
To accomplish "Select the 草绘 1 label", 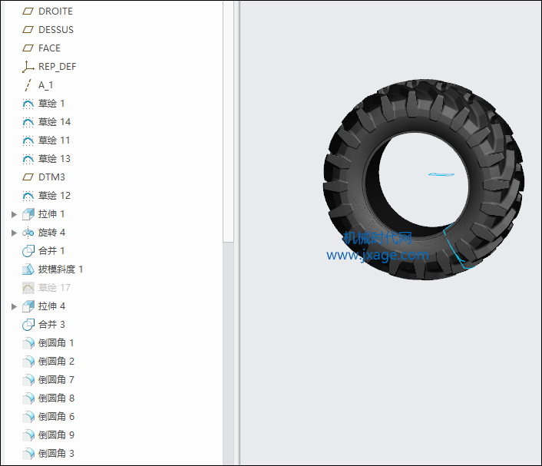I will point(51,104).
